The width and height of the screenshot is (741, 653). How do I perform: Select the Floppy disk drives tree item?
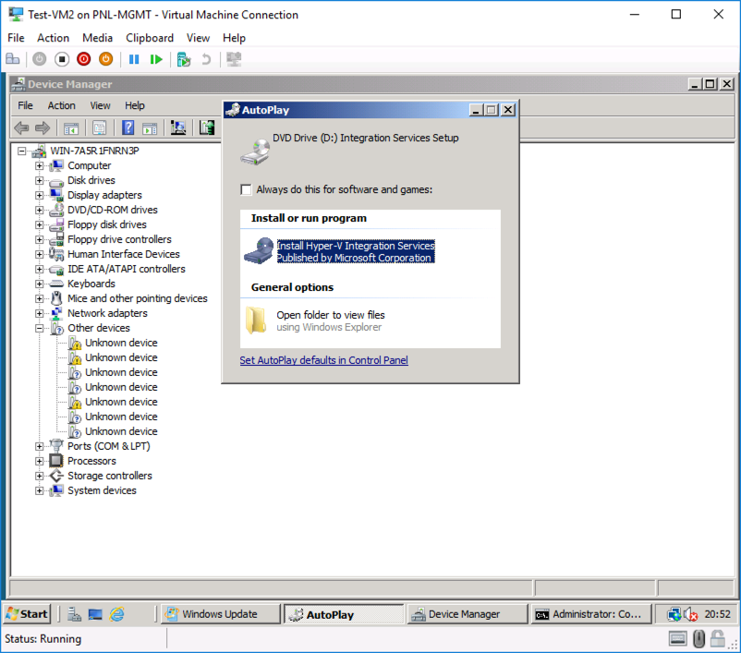(x=107, y=224)
